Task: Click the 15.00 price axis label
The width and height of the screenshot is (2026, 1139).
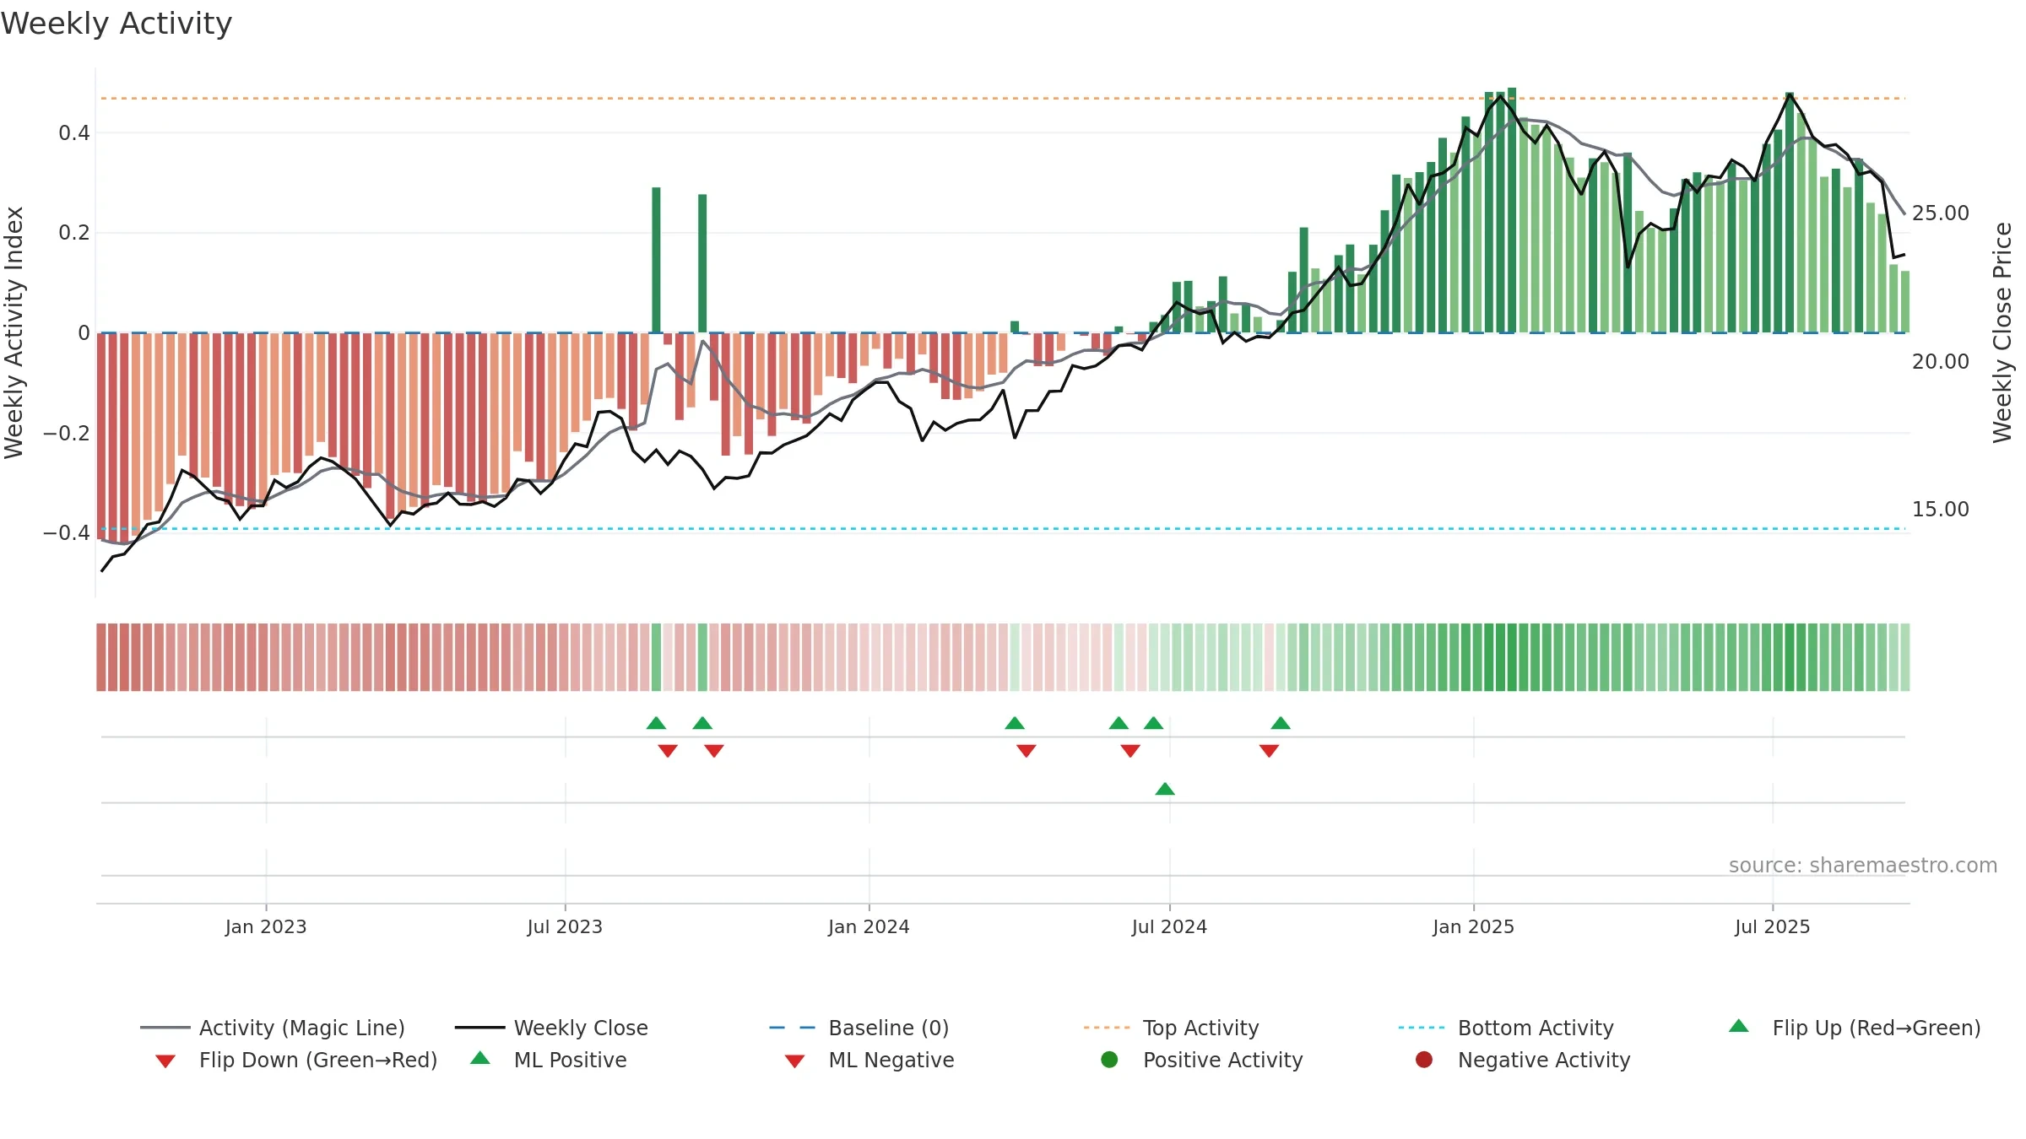Action: [1941, 509]
